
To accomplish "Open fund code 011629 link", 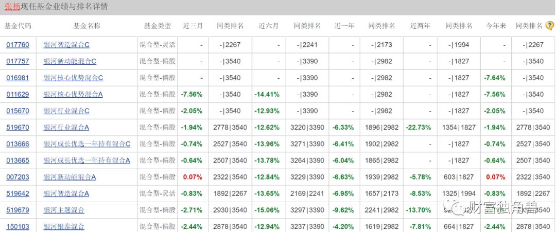I will (18, 95).
